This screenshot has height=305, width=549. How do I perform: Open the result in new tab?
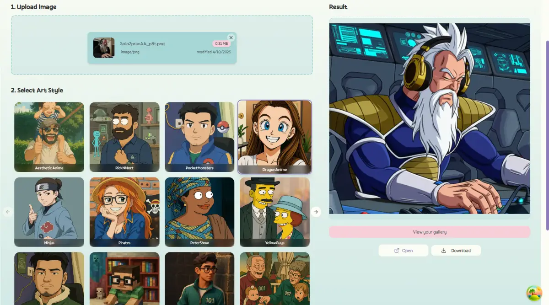click(404, 251)
